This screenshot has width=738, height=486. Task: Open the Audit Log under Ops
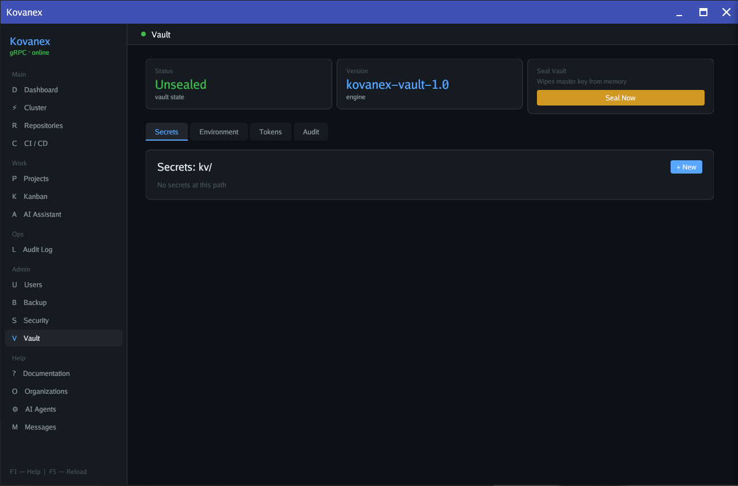coord(37,250)
